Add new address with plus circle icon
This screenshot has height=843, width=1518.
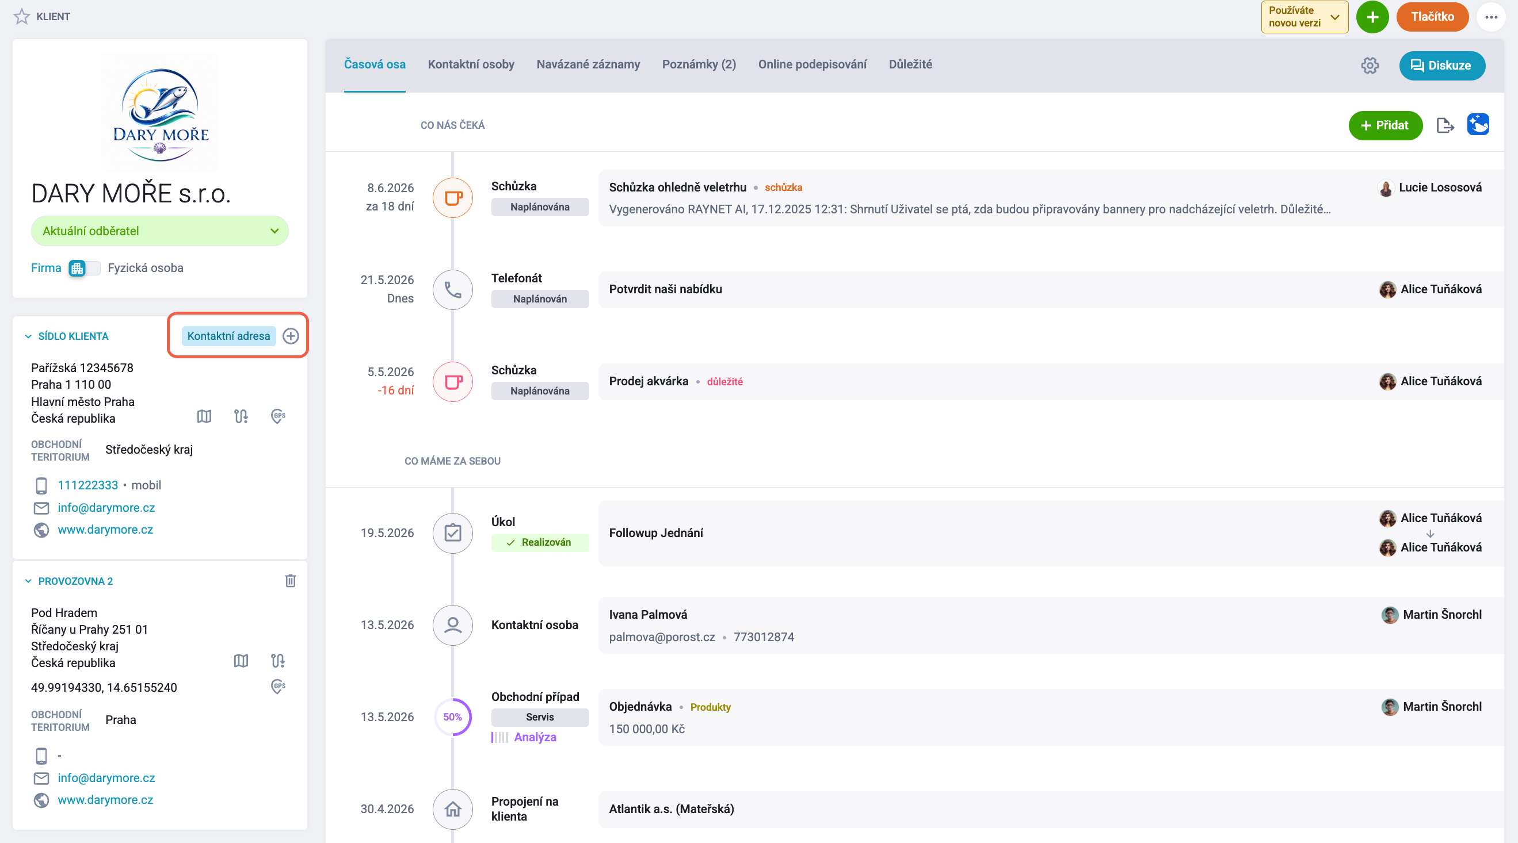tap(291, 336)
